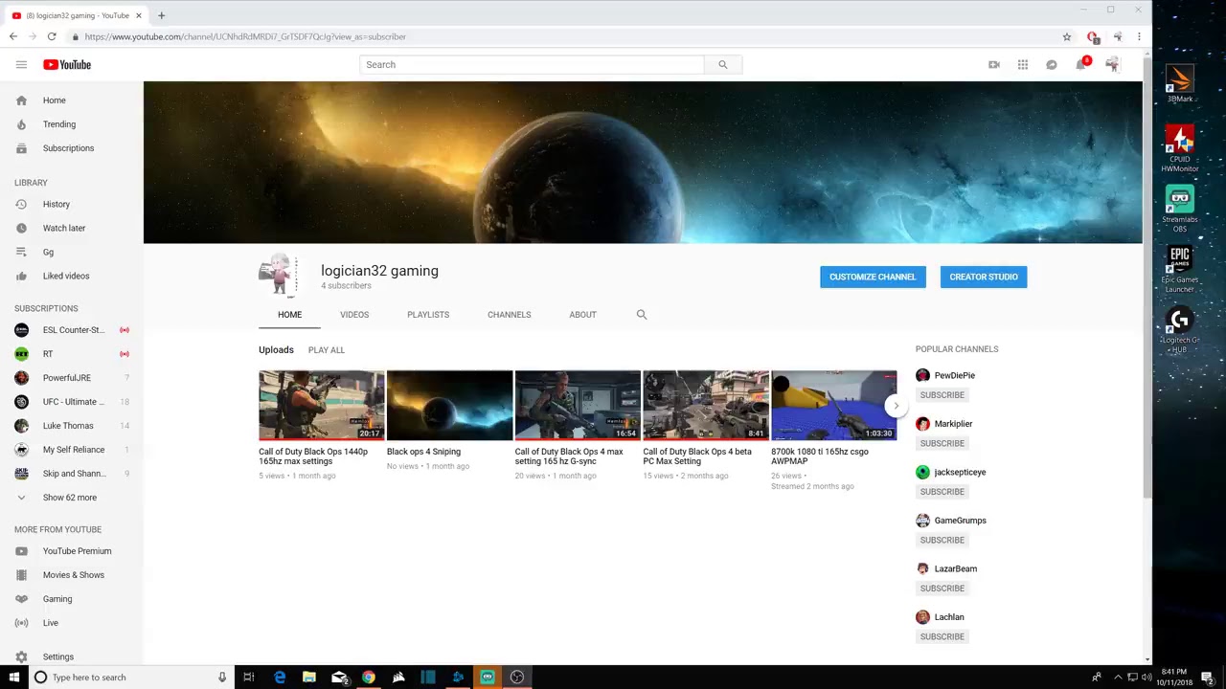Image resolution: width=1226 pixels, height=689 pixels.
Task: Open the Windows Start menu
Action: 13,678
